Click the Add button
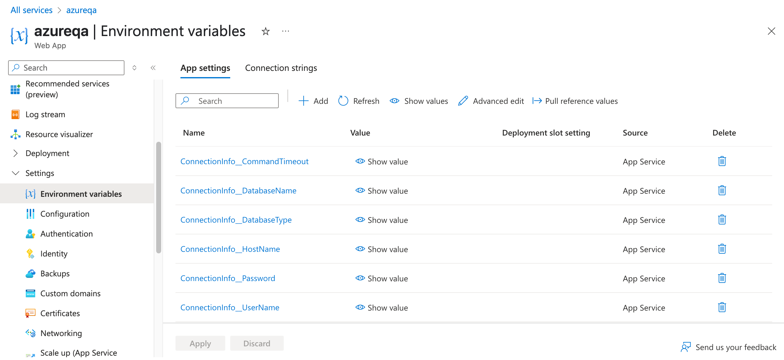The image size is (784, 360). click(313, 101)
